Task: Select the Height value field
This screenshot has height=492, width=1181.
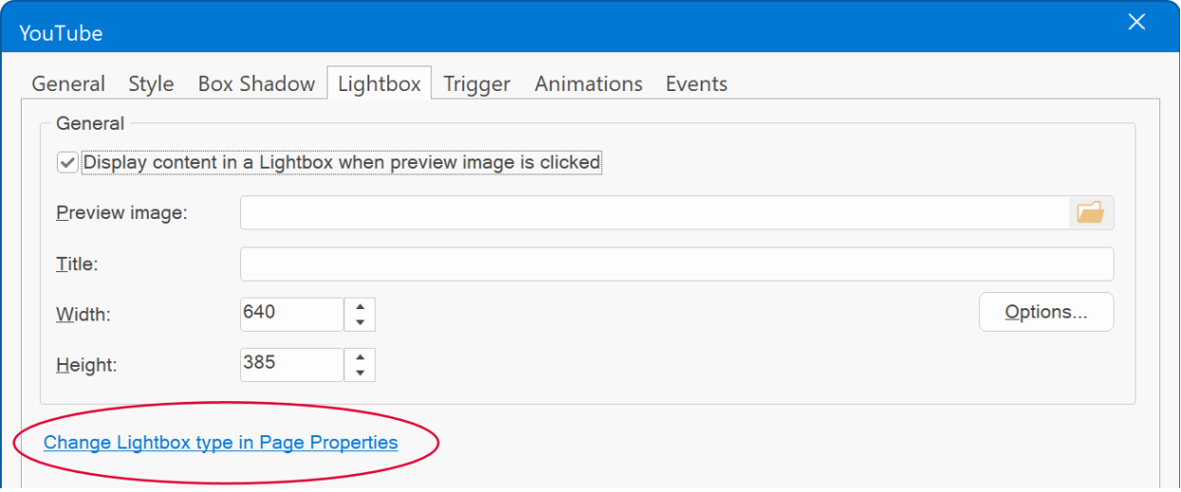Action: pos(291,365)
